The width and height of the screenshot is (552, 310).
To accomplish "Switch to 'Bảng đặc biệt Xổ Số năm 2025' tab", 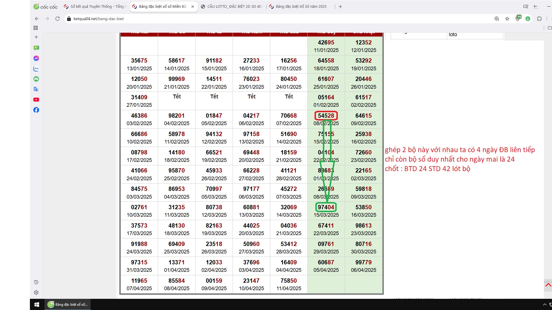I will (301, 7).
